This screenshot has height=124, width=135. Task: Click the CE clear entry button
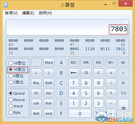click(x=86, y=73)
